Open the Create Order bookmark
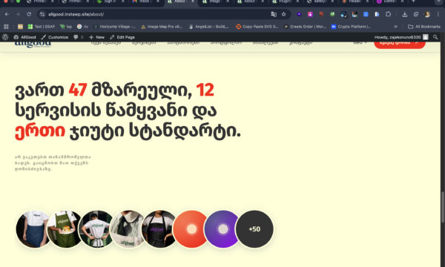Image resolution: width=445 pixels, height=267 pixels. [305, 27]
